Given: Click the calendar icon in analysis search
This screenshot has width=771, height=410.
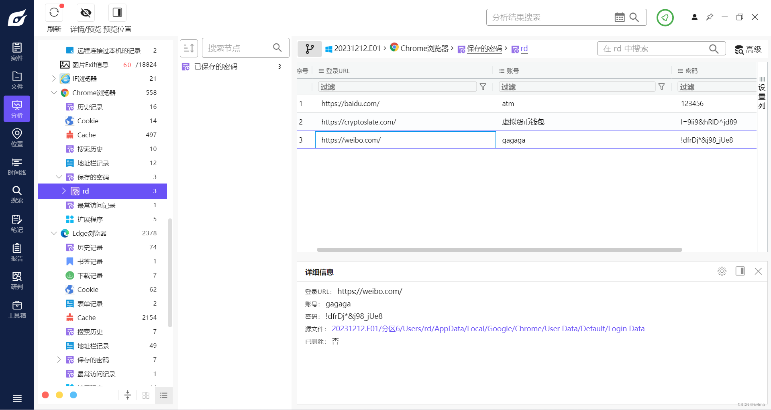Looking at the screenshot, I should point(620,17).
